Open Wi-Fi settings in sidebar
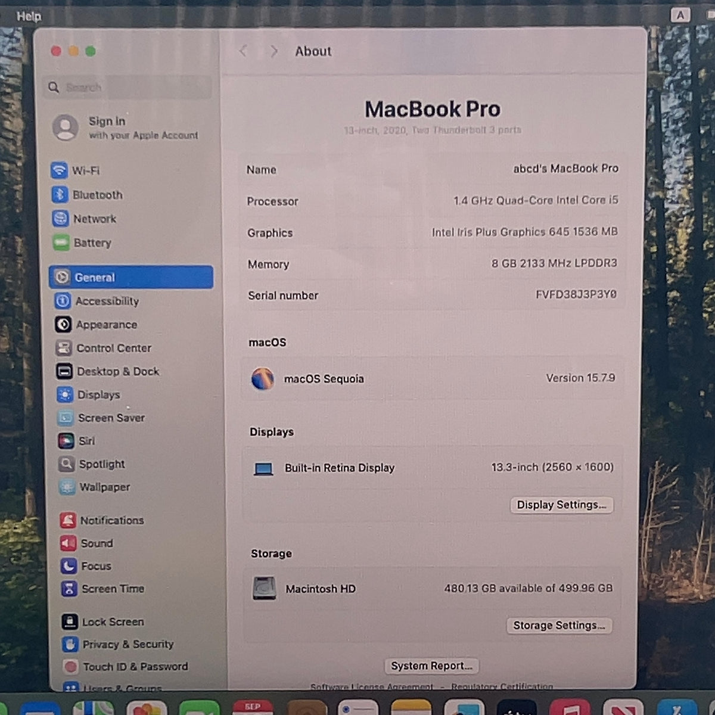 point(75,170)
